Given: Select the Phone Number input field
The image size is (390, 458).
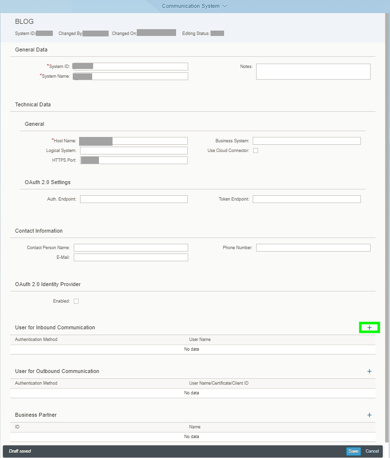Looking at the screenshot, I should coord(313,248).
